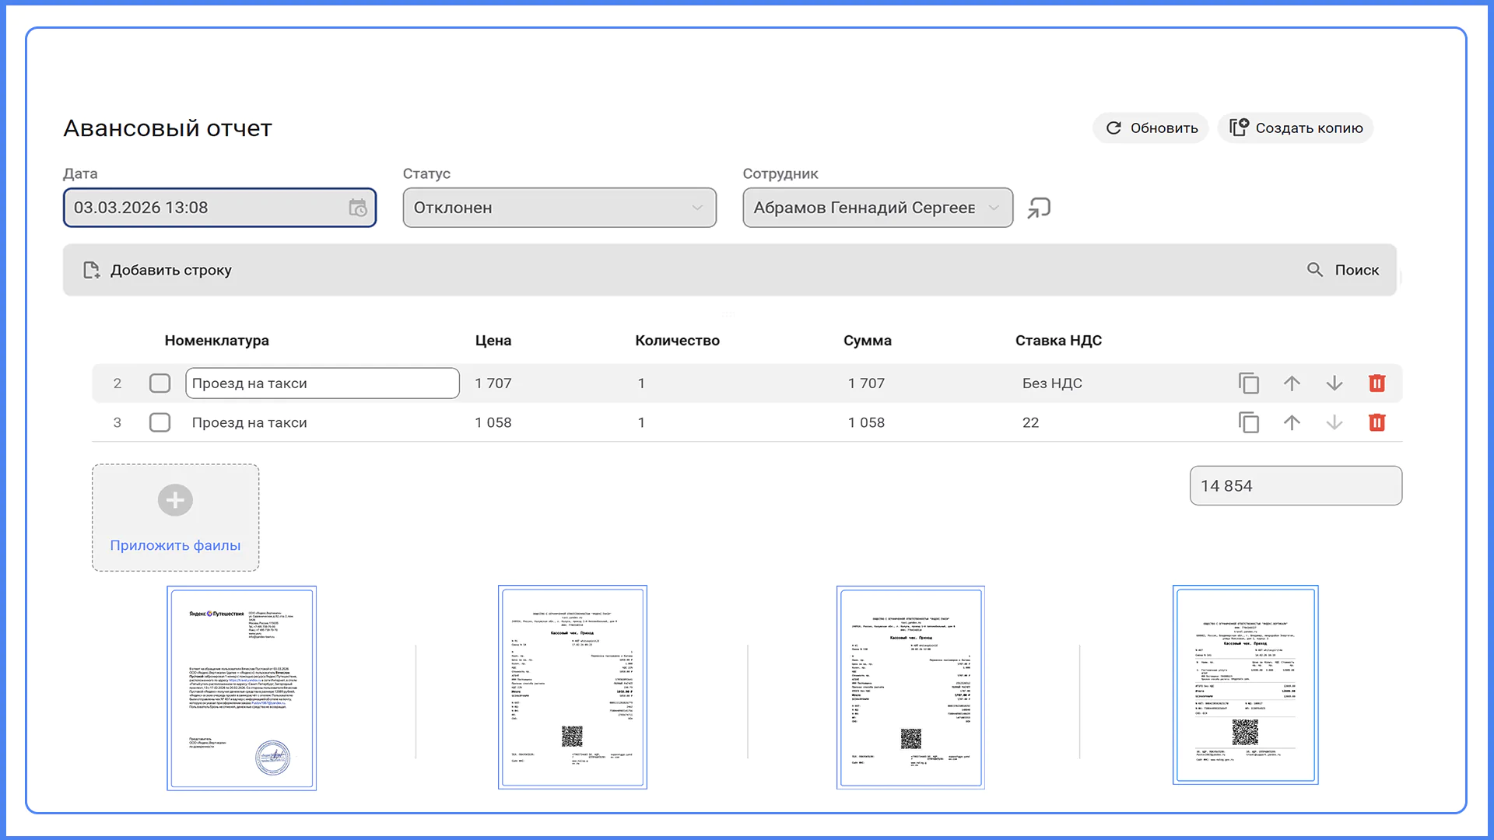Click Приложить файлы upload area

pyautogui.click(x=175, y=518)
